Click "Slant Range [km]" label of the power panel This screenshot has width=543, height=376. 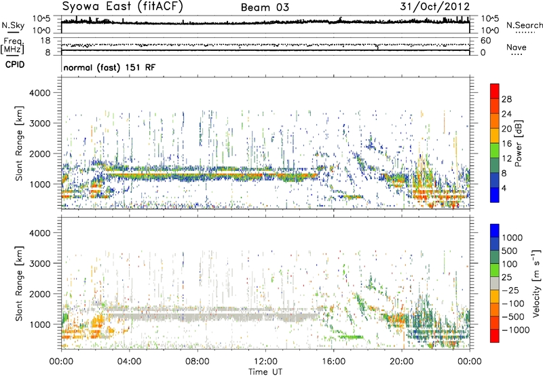click(x=19, y=143)
